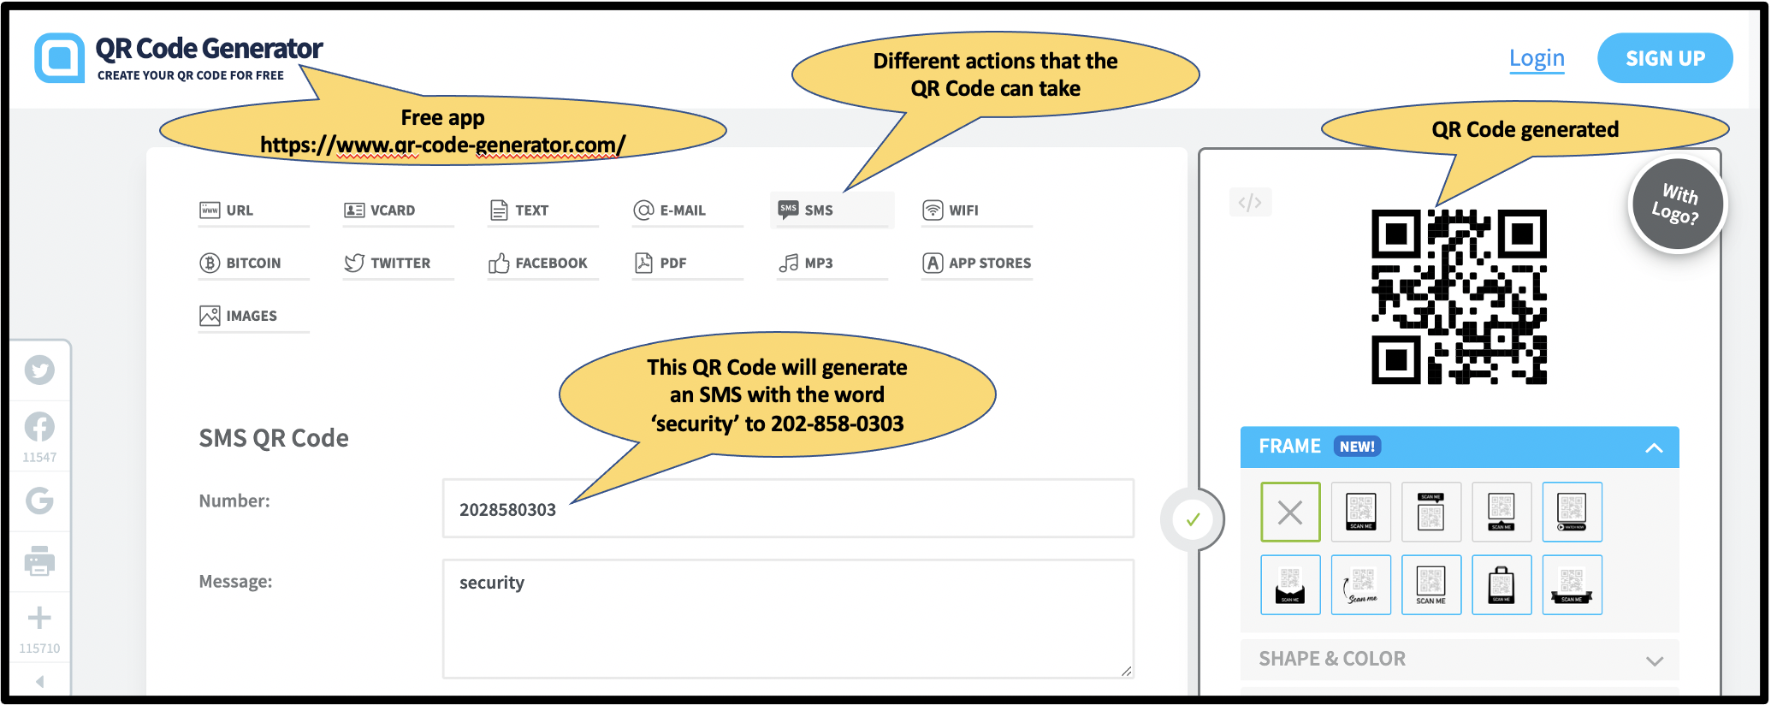Collapse the FRAME section chevron

1654,447
